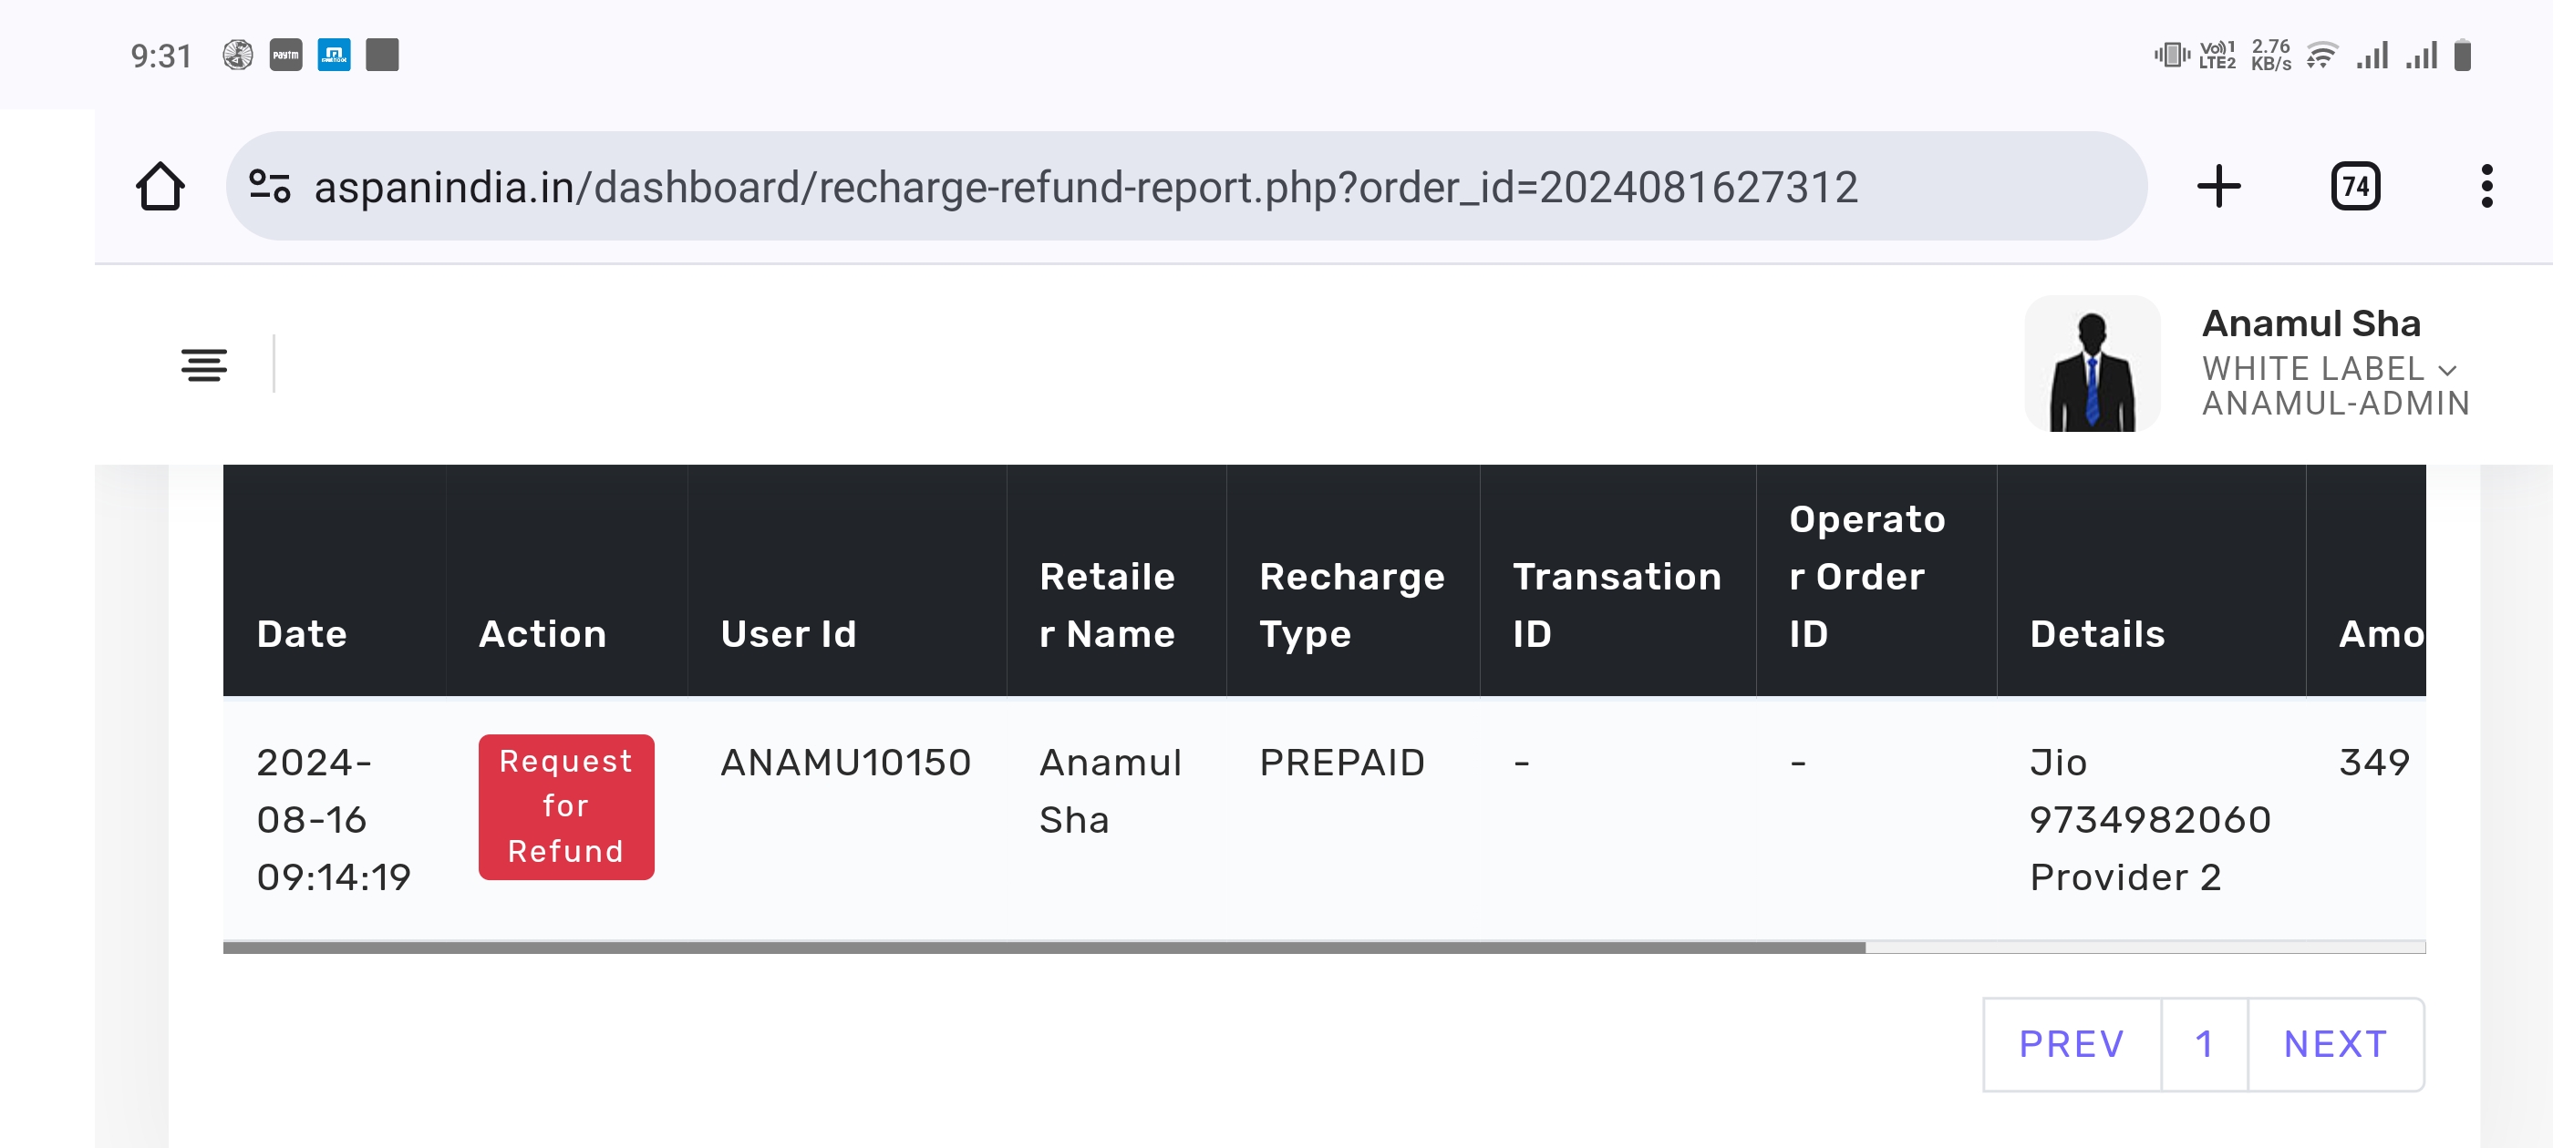Screen dimensions: 2553x1148
Task: Click the Request for Refund button
Action: (x=566, y=807)
